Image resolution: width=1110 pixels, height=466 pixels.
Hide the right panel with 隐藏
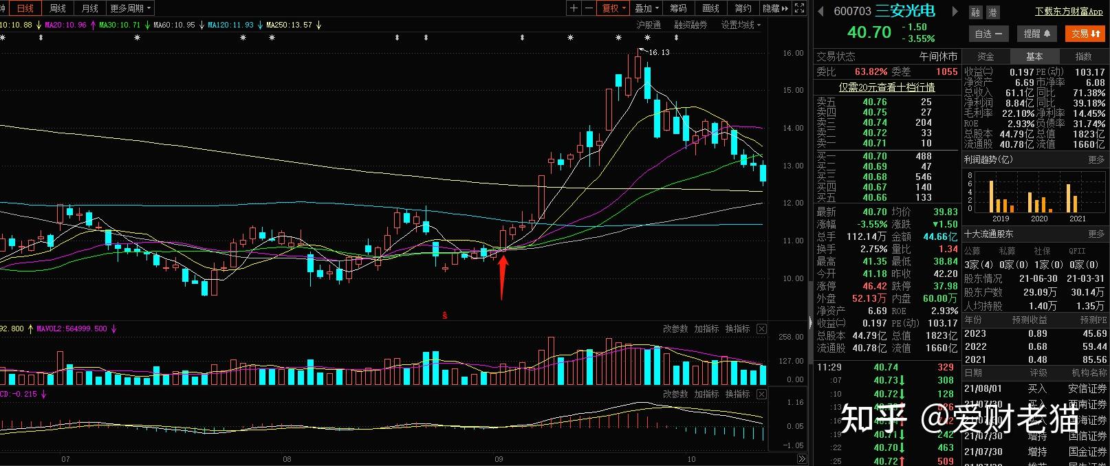pyautogui.click(x=775, y=8)
